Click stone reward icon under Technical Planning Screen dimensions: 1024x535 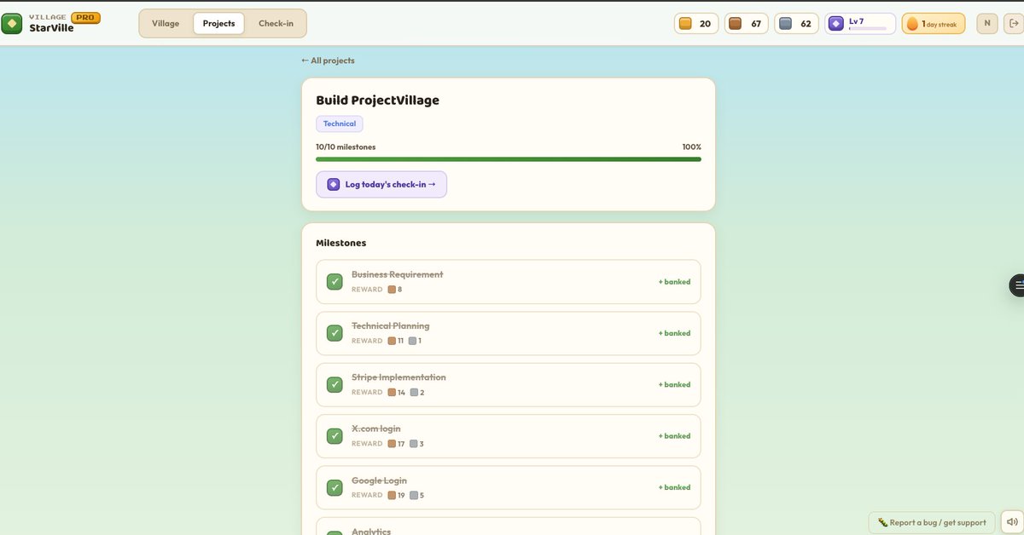tap(412, 341)
